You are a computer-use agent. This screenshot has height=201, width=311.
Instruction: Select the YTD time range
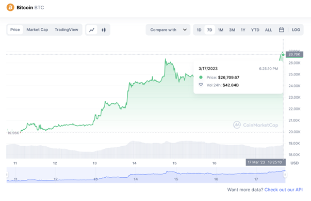point(255,30)
